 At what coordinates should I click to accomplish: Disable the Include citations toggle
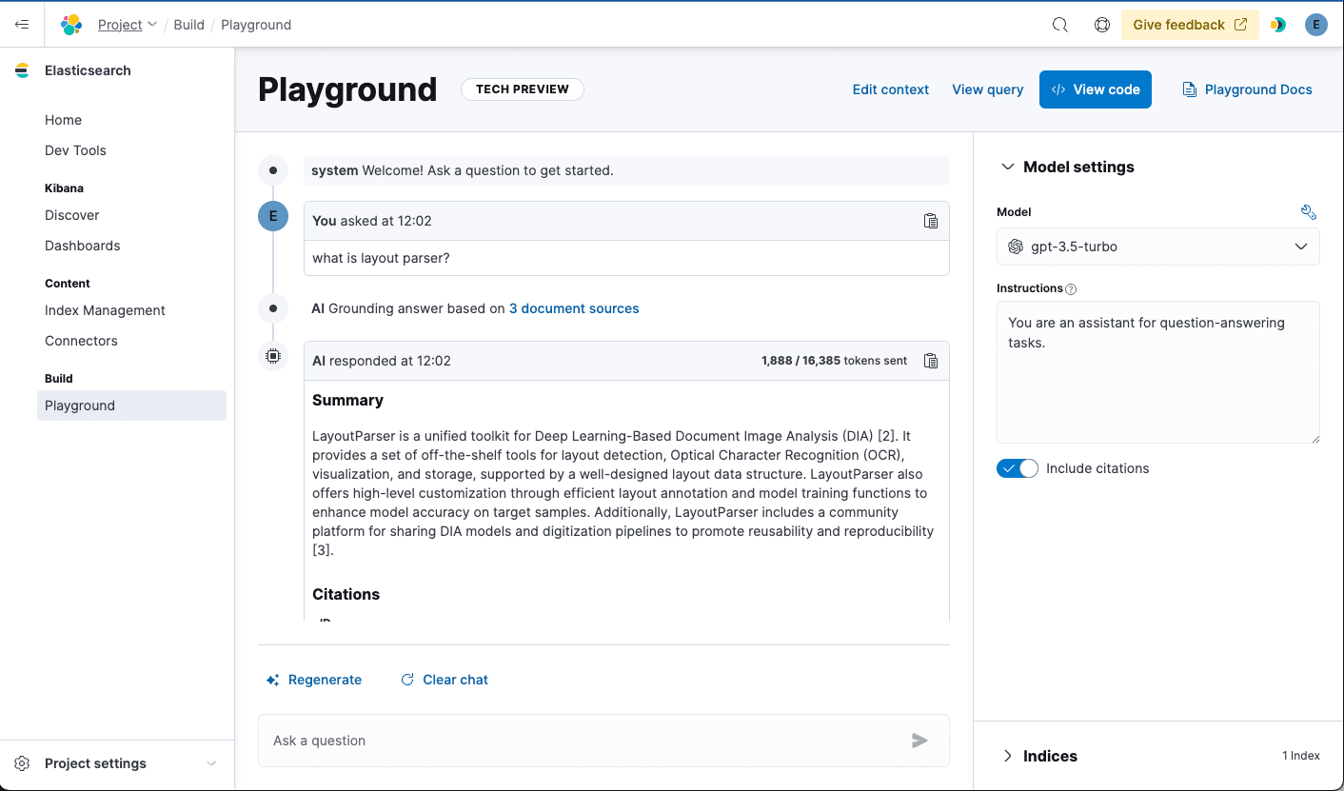1017,468
